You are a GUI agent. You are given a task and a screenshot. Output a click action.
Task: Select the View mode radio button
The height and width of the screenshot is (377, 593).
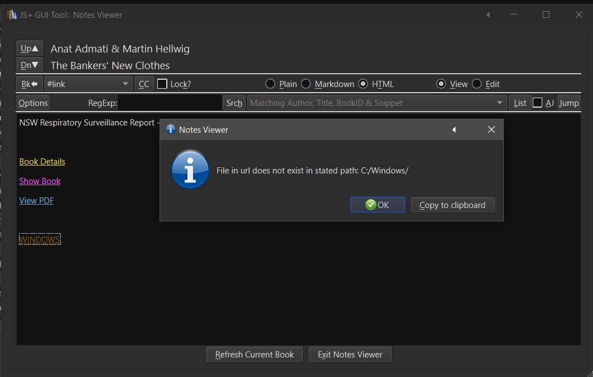441,84
